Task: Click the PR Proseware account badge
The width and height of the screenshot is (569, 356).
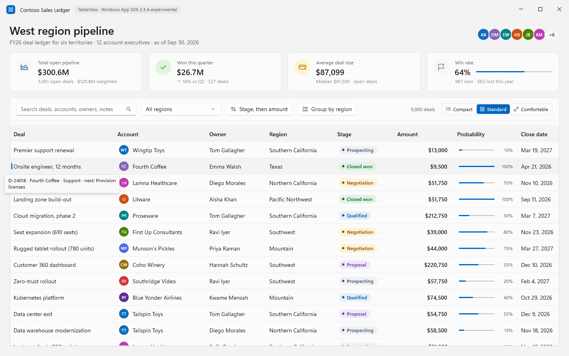Action: pyautogui.click(x=124, y=216)
